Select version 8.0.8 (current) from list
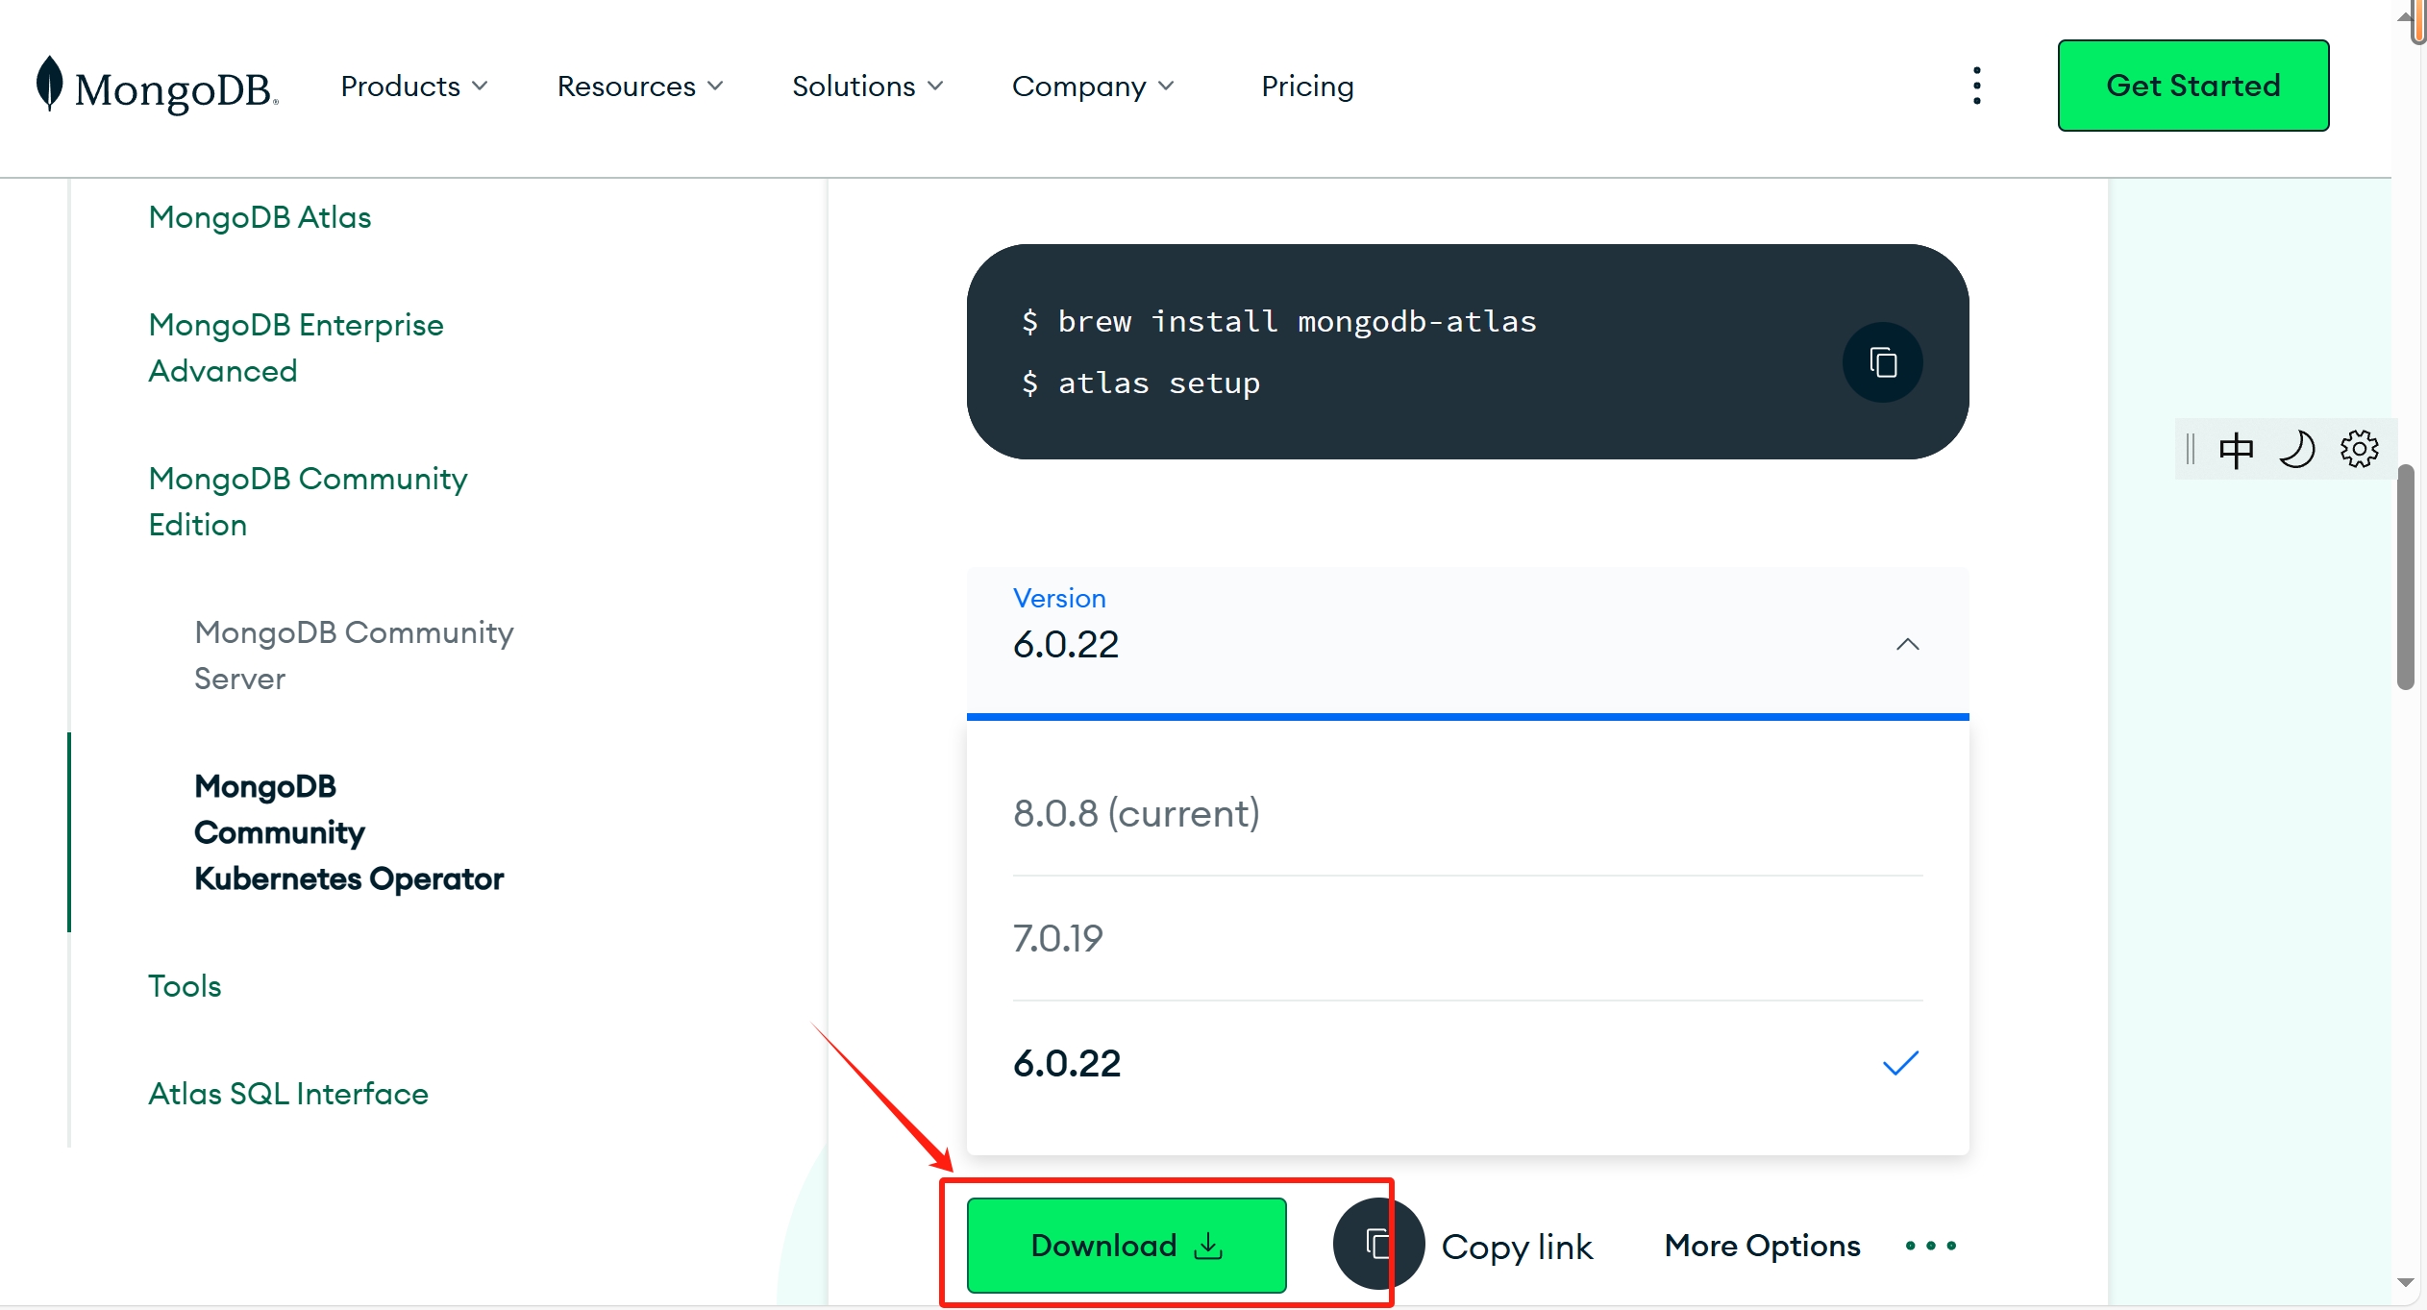Viewport: 2427px width, 1310px height. (1136, 812)
